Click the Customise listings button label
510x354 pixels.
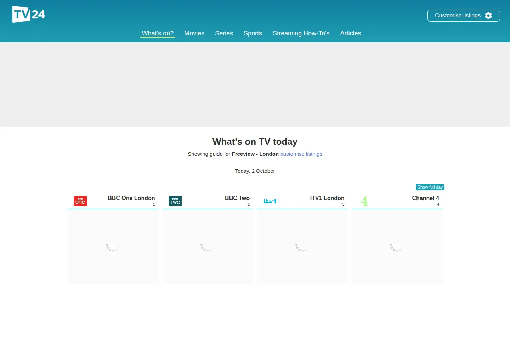458,16
